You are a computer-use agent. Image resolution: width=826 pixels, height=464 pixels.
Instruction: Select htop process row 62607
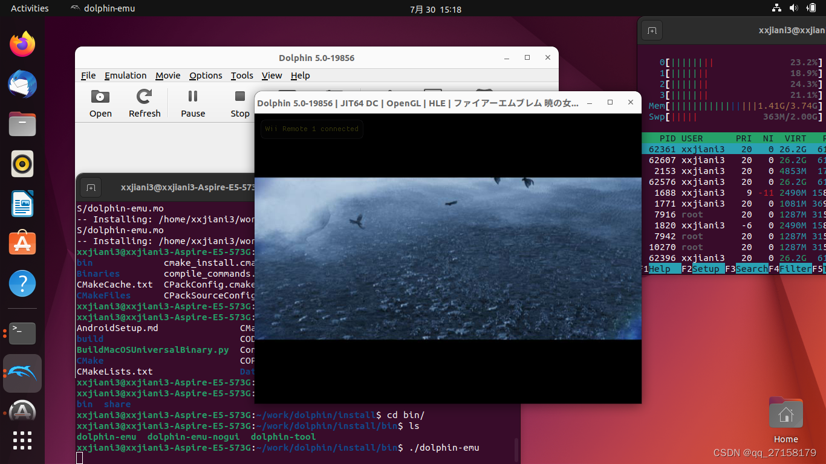click(x=733, y=160)
